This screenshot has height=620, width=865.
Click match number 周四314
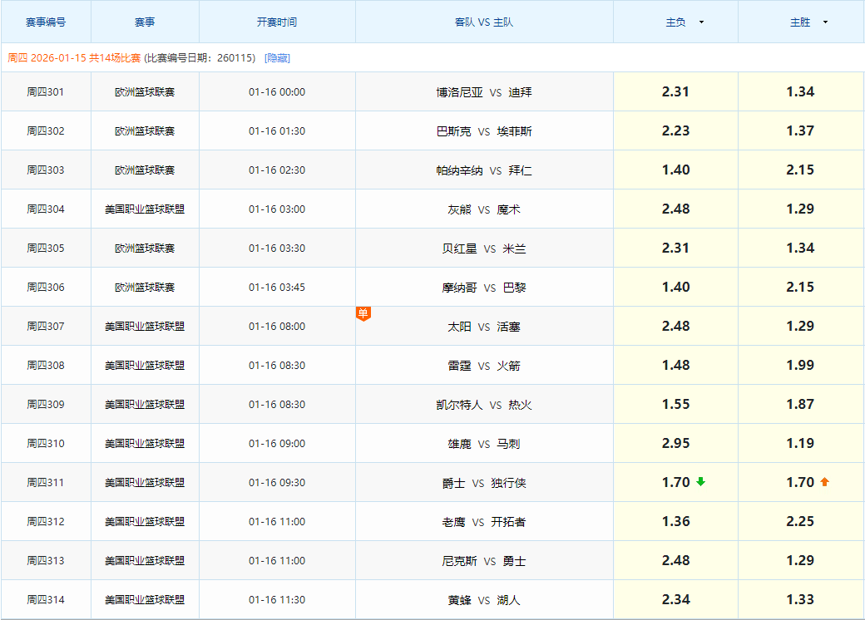pyautogui.click(x=46, y=599)
